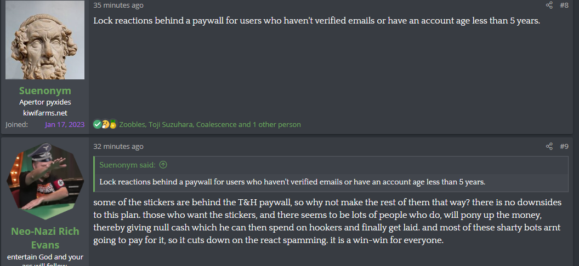Open the post #8 permalink
579x266 pixels.
[x=564, y=5]
